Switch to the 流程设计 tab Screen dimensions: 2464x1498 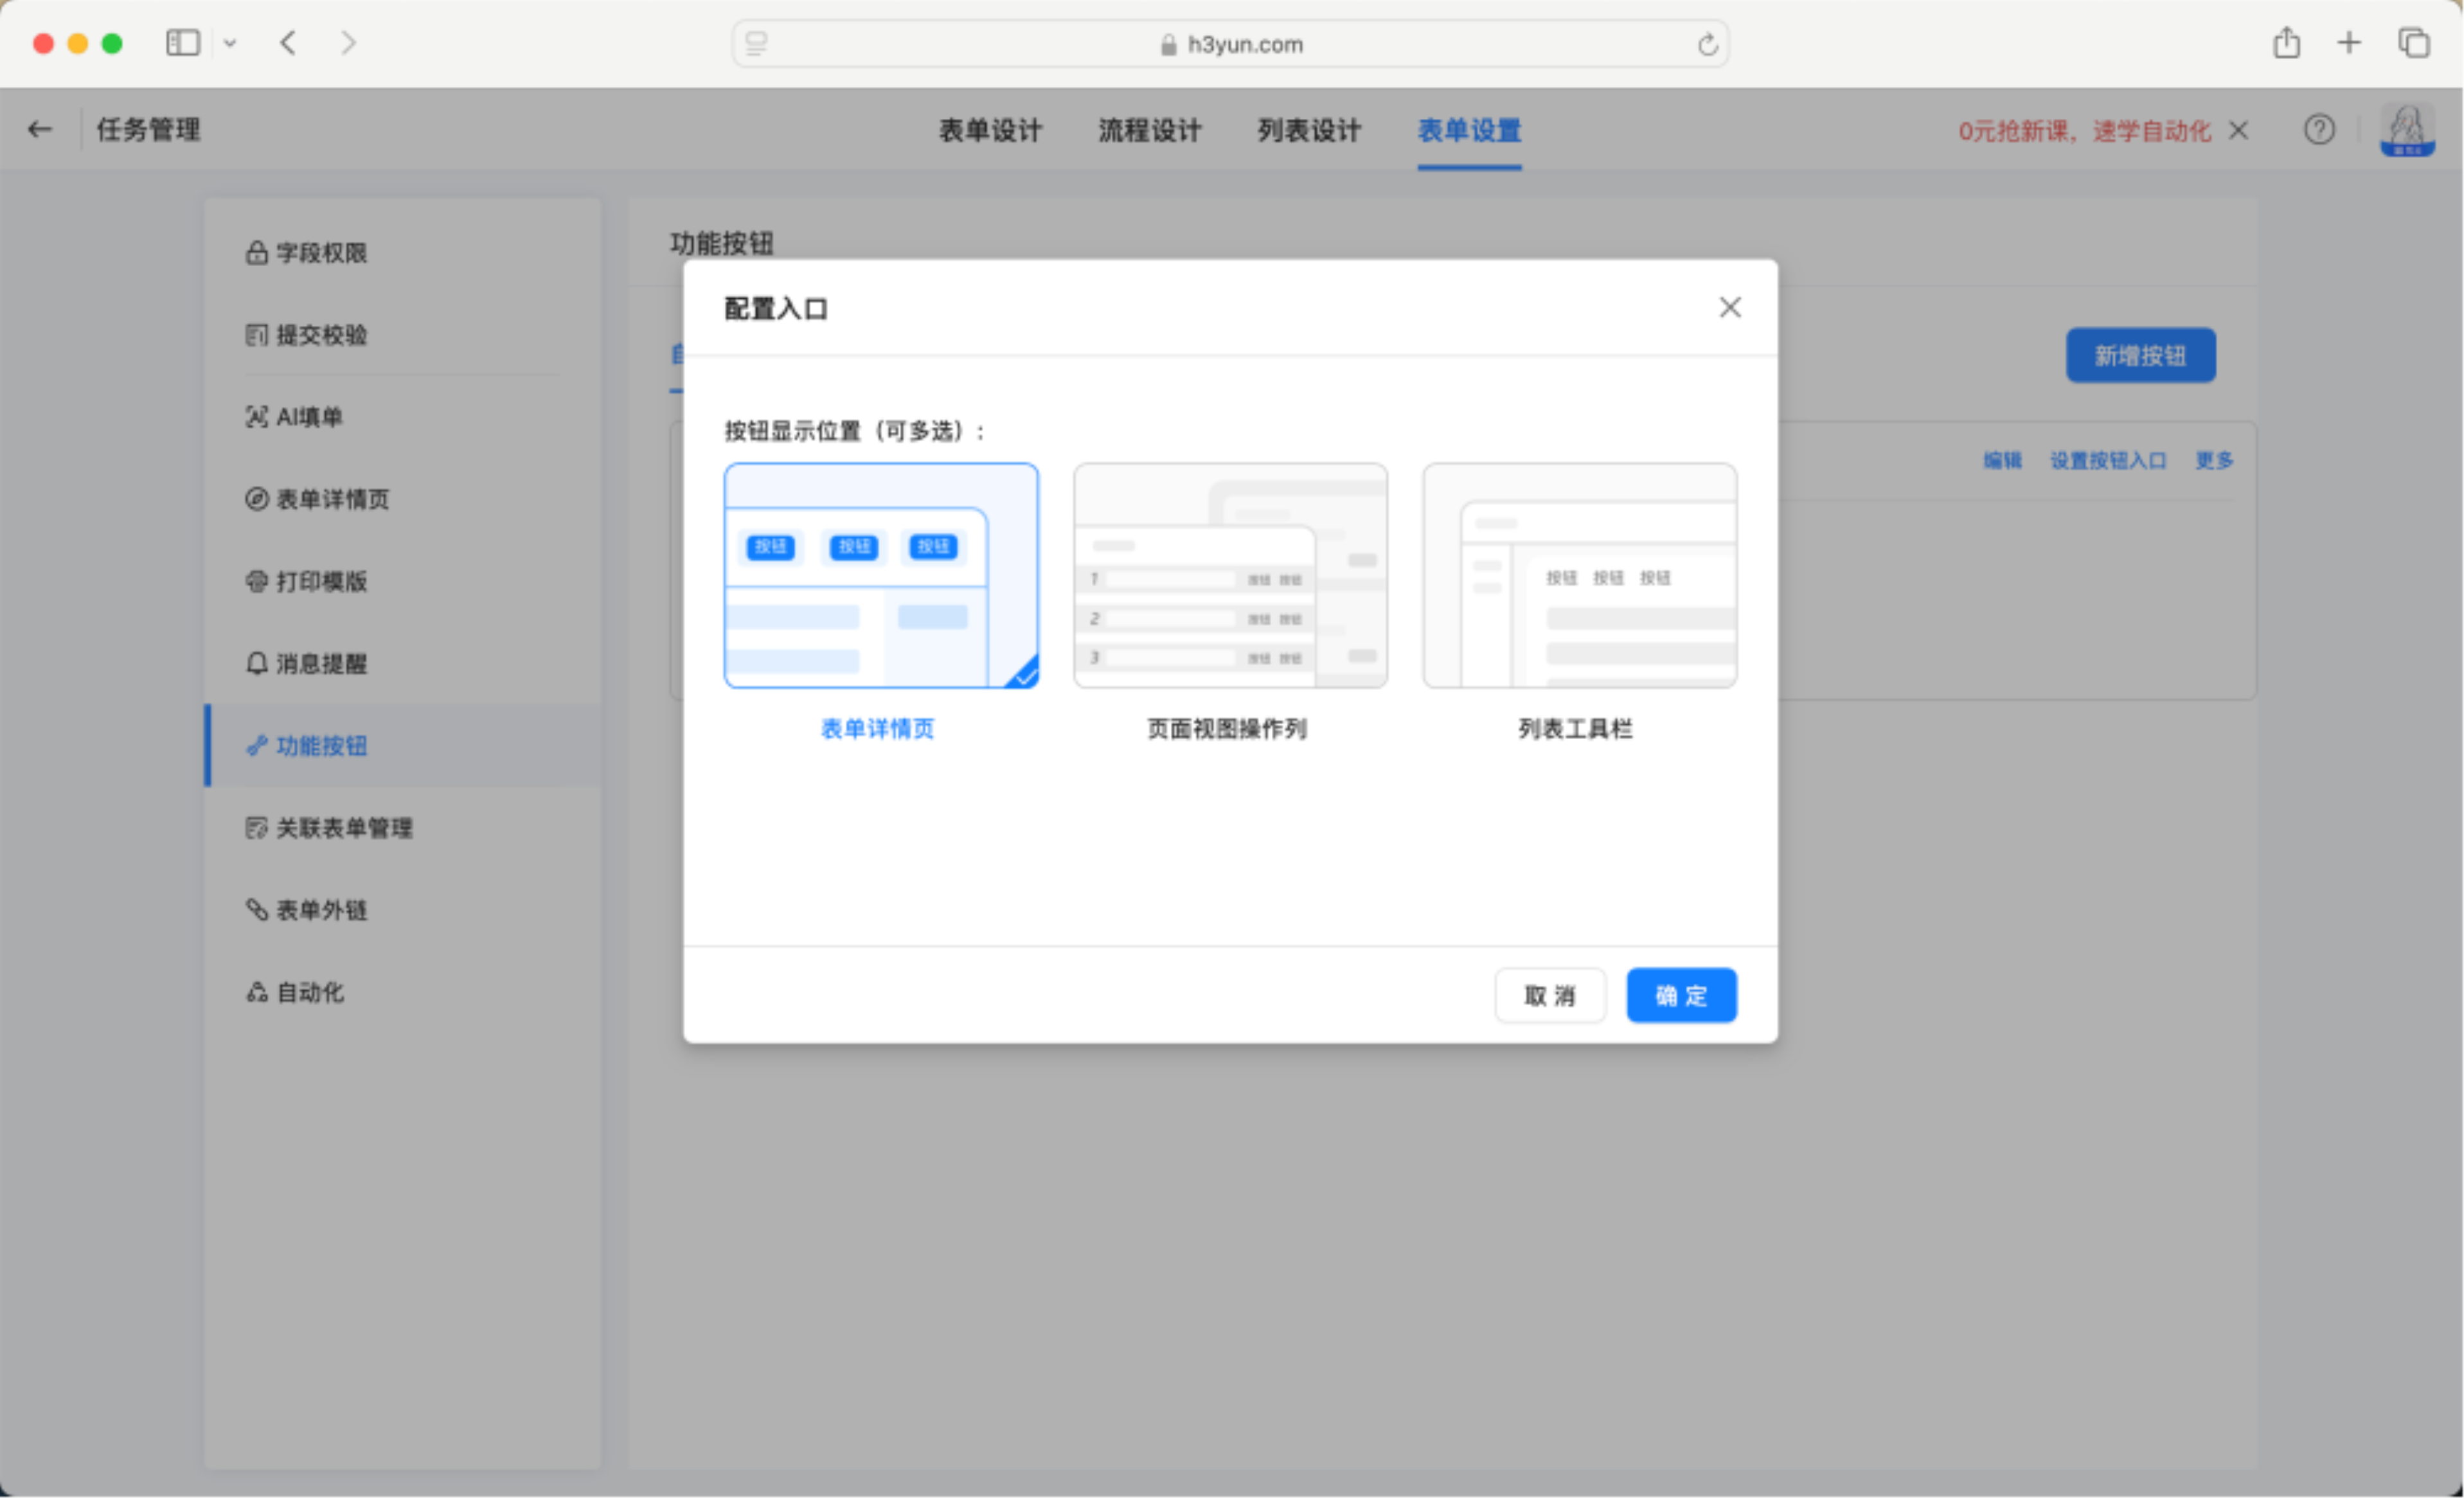tap(1149, 131)
